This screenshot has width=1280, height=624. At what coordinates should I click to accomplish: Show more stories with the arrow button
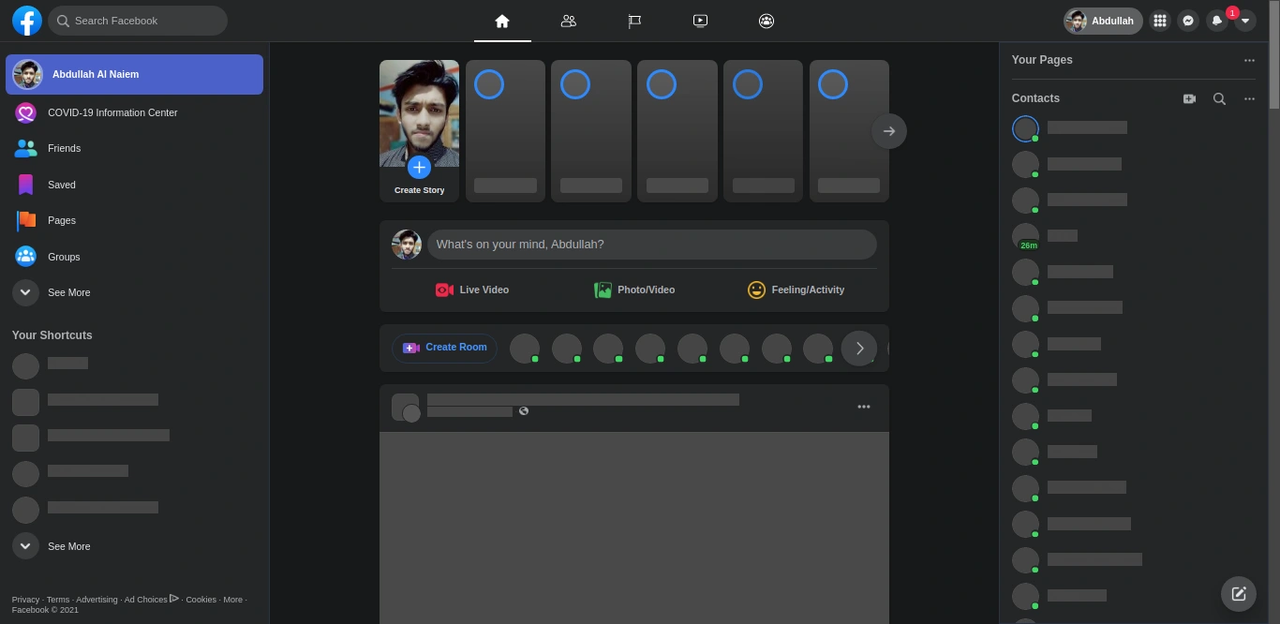(x=889, y=131)
